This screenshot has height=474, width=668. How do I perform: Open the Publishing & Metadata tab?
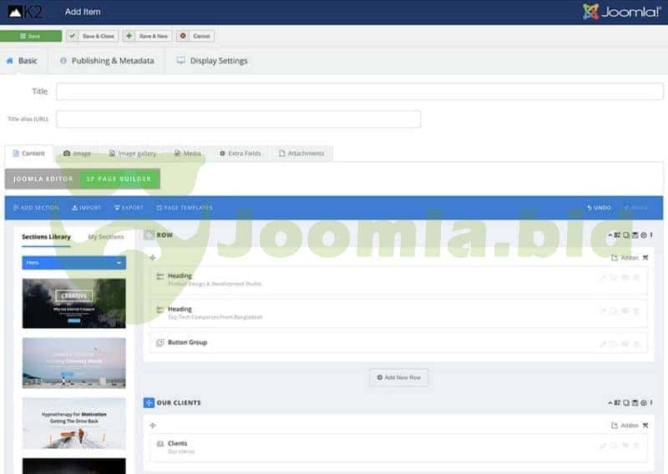(106, 61)
